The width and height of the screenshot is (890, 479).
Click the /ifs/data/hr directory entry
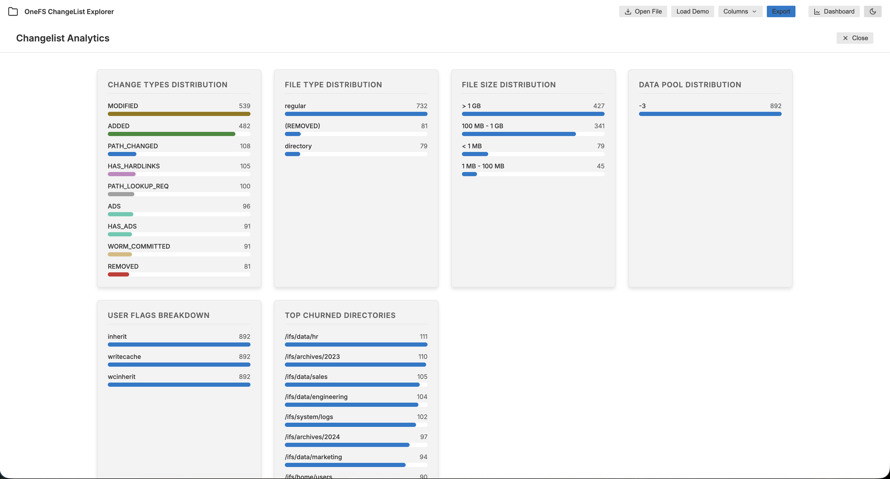pos(301,336)
